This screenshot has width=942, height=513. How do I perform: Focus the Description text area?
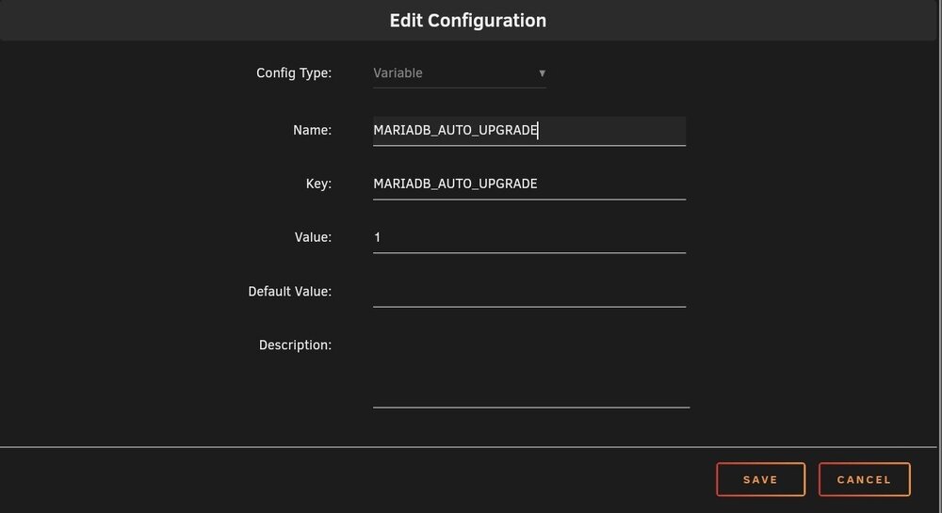click(x=531, y=370)
